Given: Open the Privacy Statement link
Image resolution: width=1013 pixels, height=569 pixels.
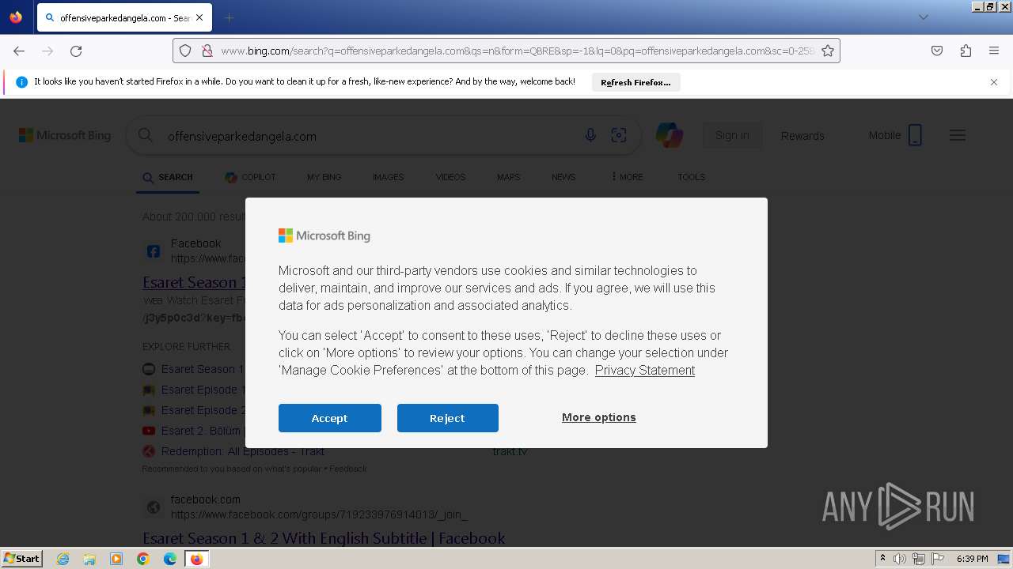Looking at the screenshot, I should [x=645, y=370].
